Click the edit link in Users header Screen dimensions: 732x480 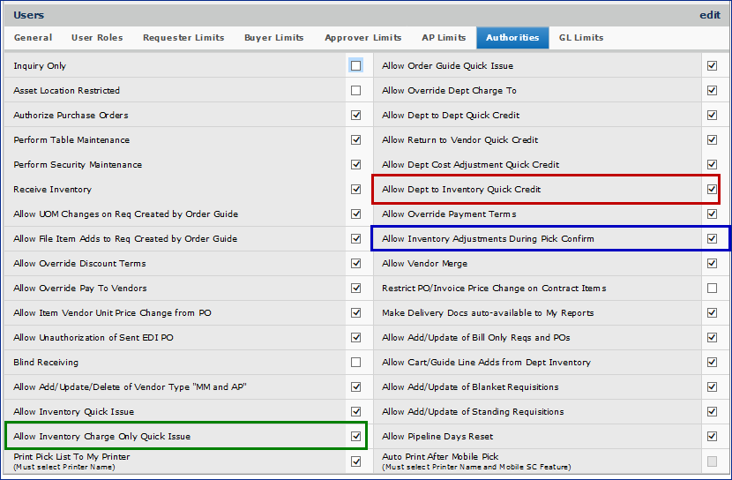(709, 15)
